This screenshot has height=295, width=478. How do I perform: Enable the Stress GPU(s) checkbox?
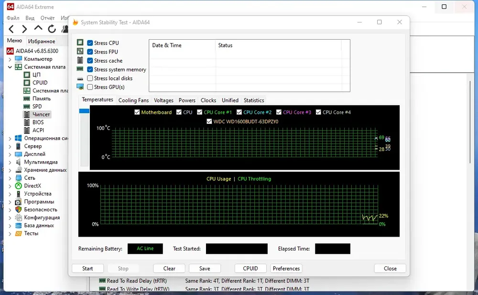point(90,87)
